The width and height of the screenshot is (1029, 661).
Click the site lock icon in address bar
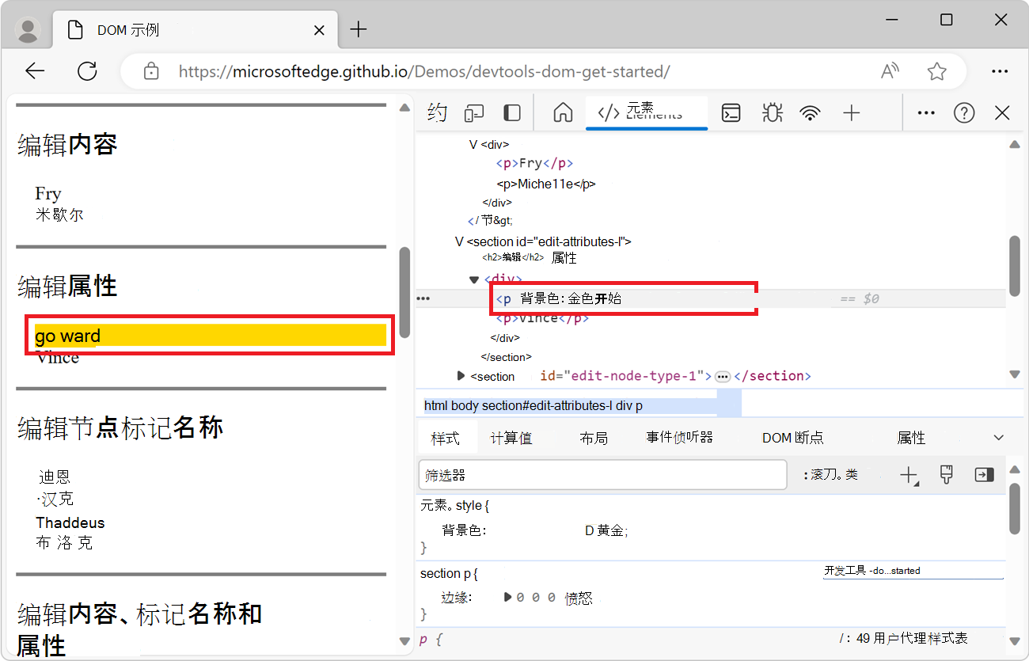coord(151,71)
